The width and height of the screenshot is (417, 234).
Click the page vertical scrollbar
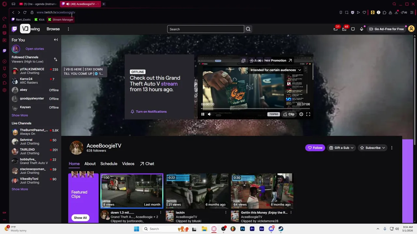click(x=415, y=91)
